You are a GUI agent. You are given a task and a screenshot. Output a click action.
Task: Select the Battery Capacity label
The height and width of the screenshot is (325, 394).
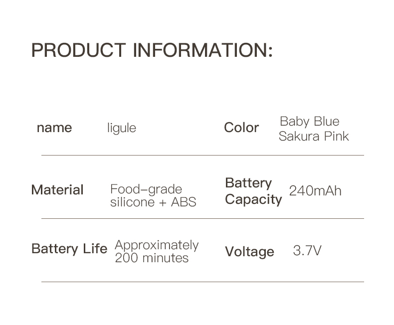253,191
